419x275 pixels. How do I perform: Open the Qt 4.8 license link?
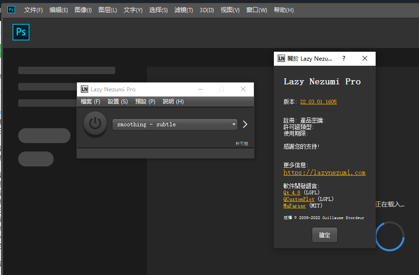click(291, 192)
